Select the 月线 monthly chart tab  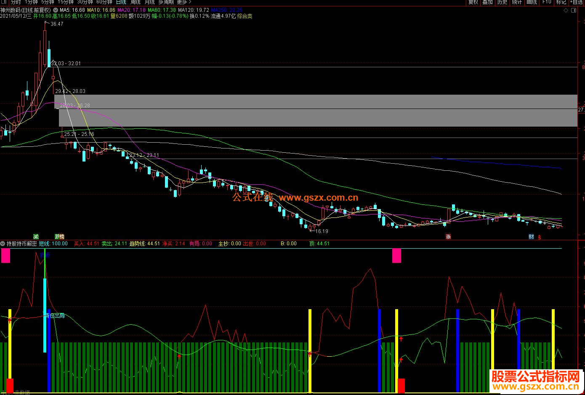click(149, 2)
